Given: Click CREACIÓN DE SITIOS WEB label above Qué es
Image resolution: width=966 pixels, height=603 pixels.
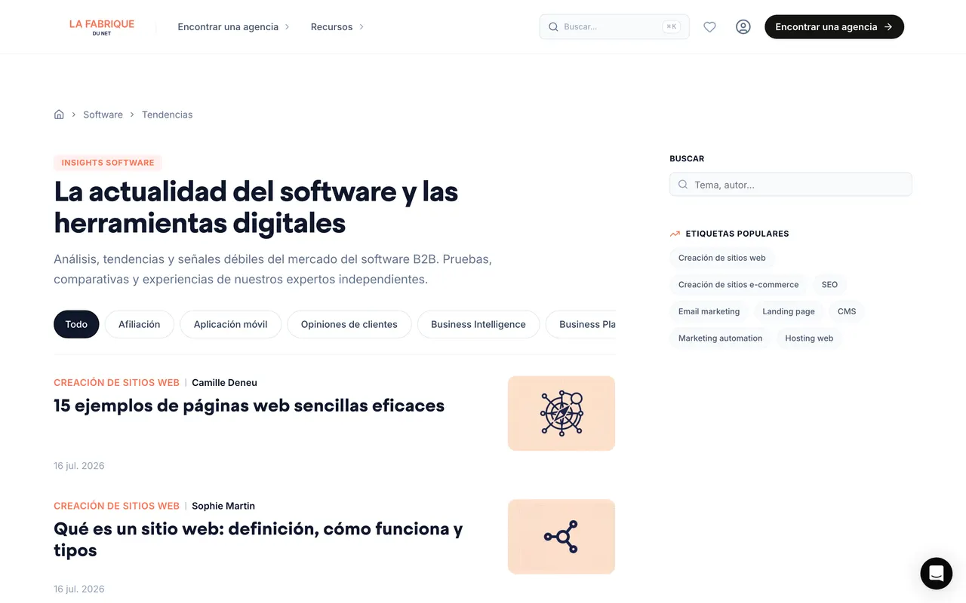Looking at the screenshot, I should click(x=116, y=506).
